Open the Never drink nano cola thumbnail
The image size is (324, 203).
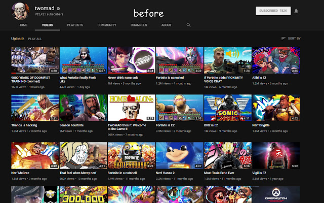(132, 60)
